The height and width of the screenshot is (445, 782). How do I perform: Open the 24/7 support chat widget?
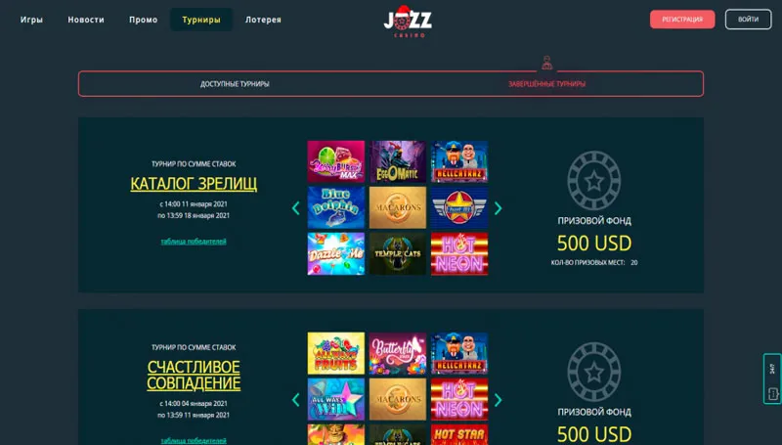click(x=772, y=378)
